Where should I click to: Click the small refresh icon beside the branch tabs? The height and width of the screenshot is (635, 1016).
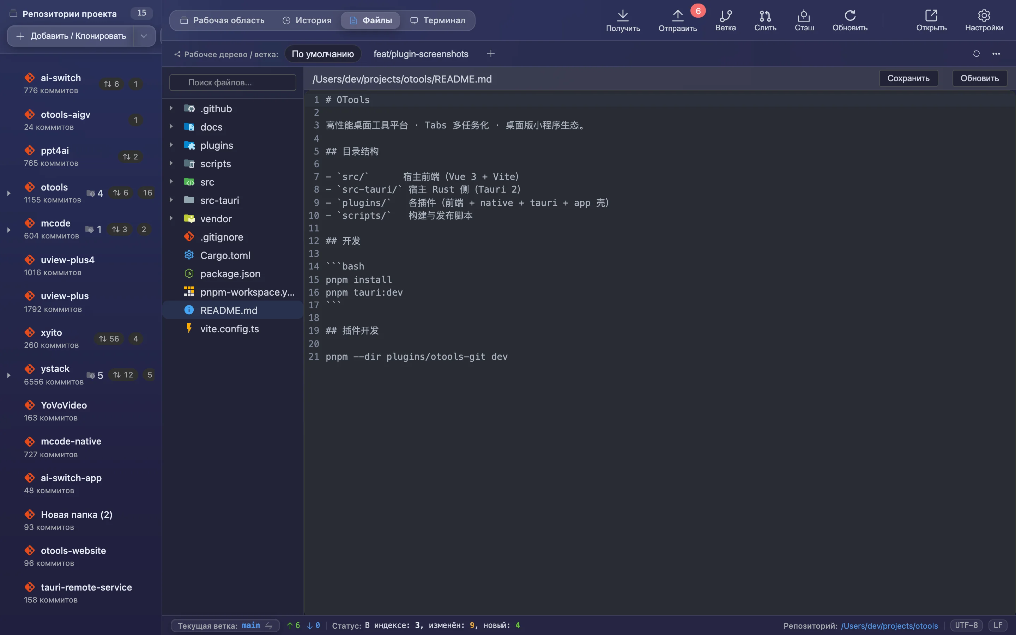click(x=976, y=54)
